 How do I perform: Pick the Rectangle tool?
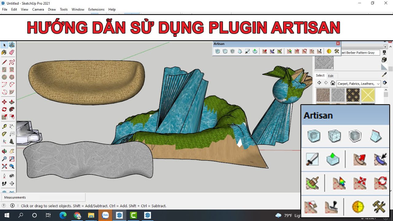[4, 70]
